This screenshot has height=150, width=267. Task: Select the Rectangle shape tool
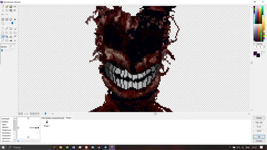tap(3, 33)
